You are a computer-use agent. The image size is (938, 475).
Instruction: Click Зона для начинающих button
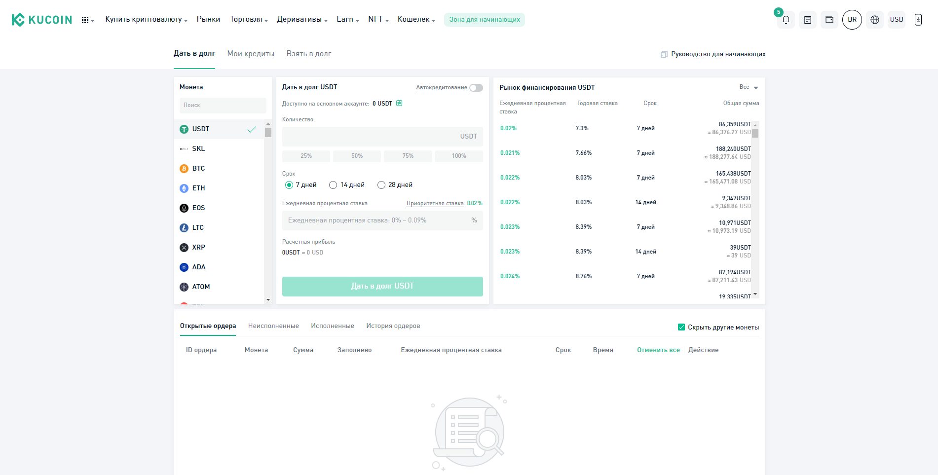point(485,20)
